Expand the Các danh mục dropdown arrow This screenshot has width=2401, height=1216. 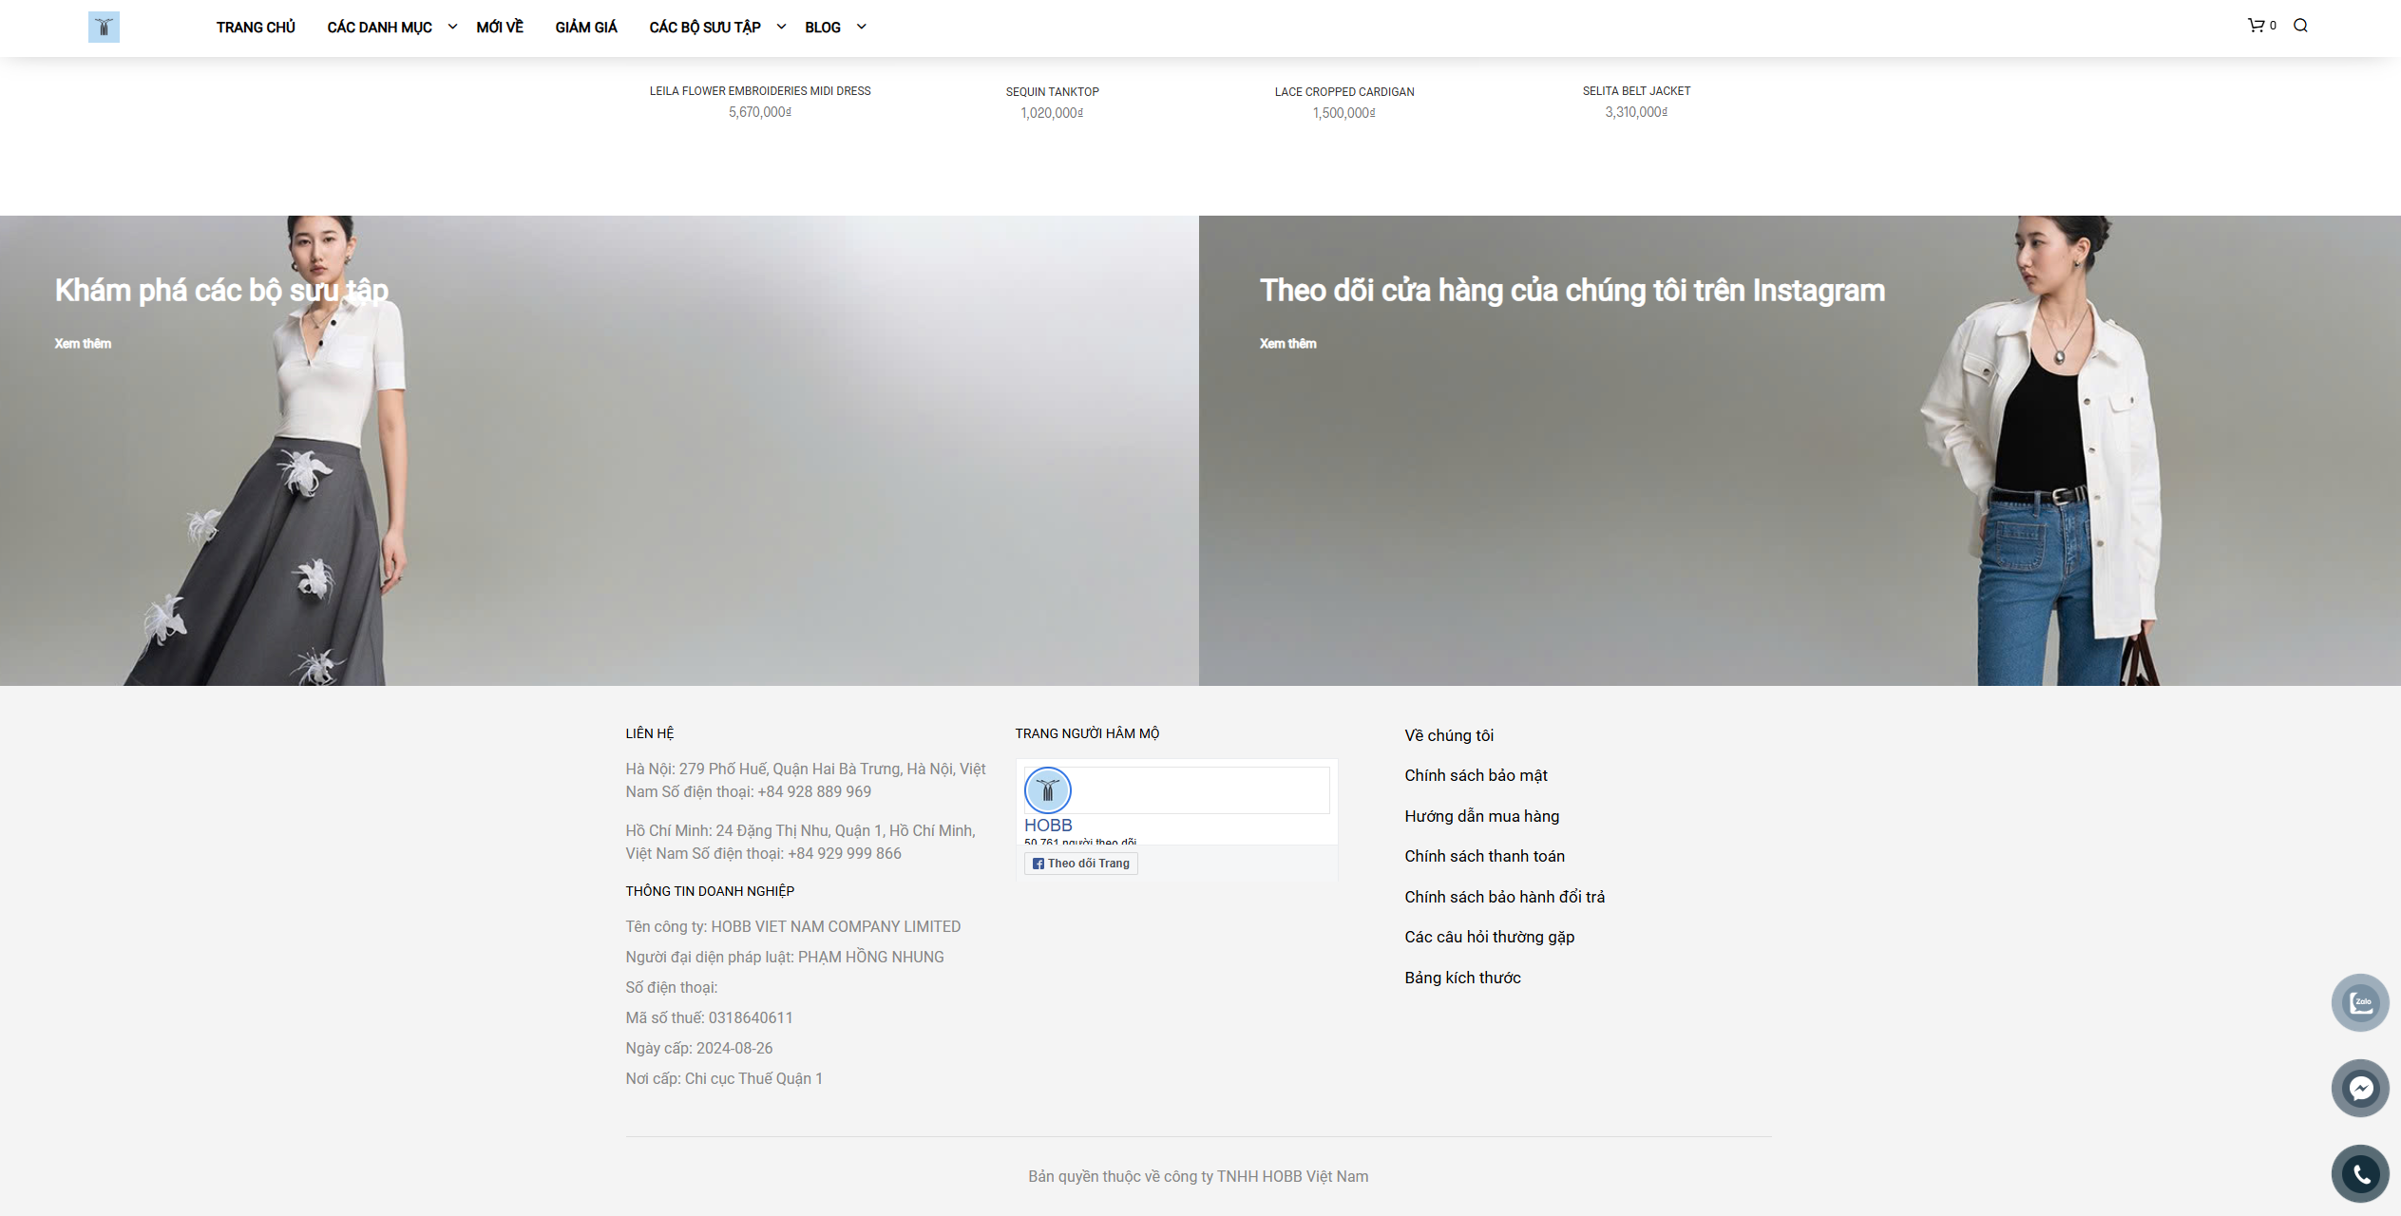coord(452,27)
